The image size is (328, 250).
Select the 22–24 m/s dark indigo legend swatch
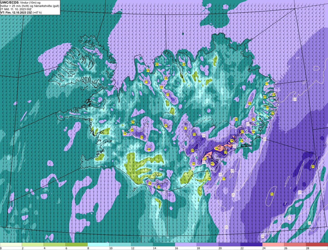pyautogui.click(x=251, y=244)
